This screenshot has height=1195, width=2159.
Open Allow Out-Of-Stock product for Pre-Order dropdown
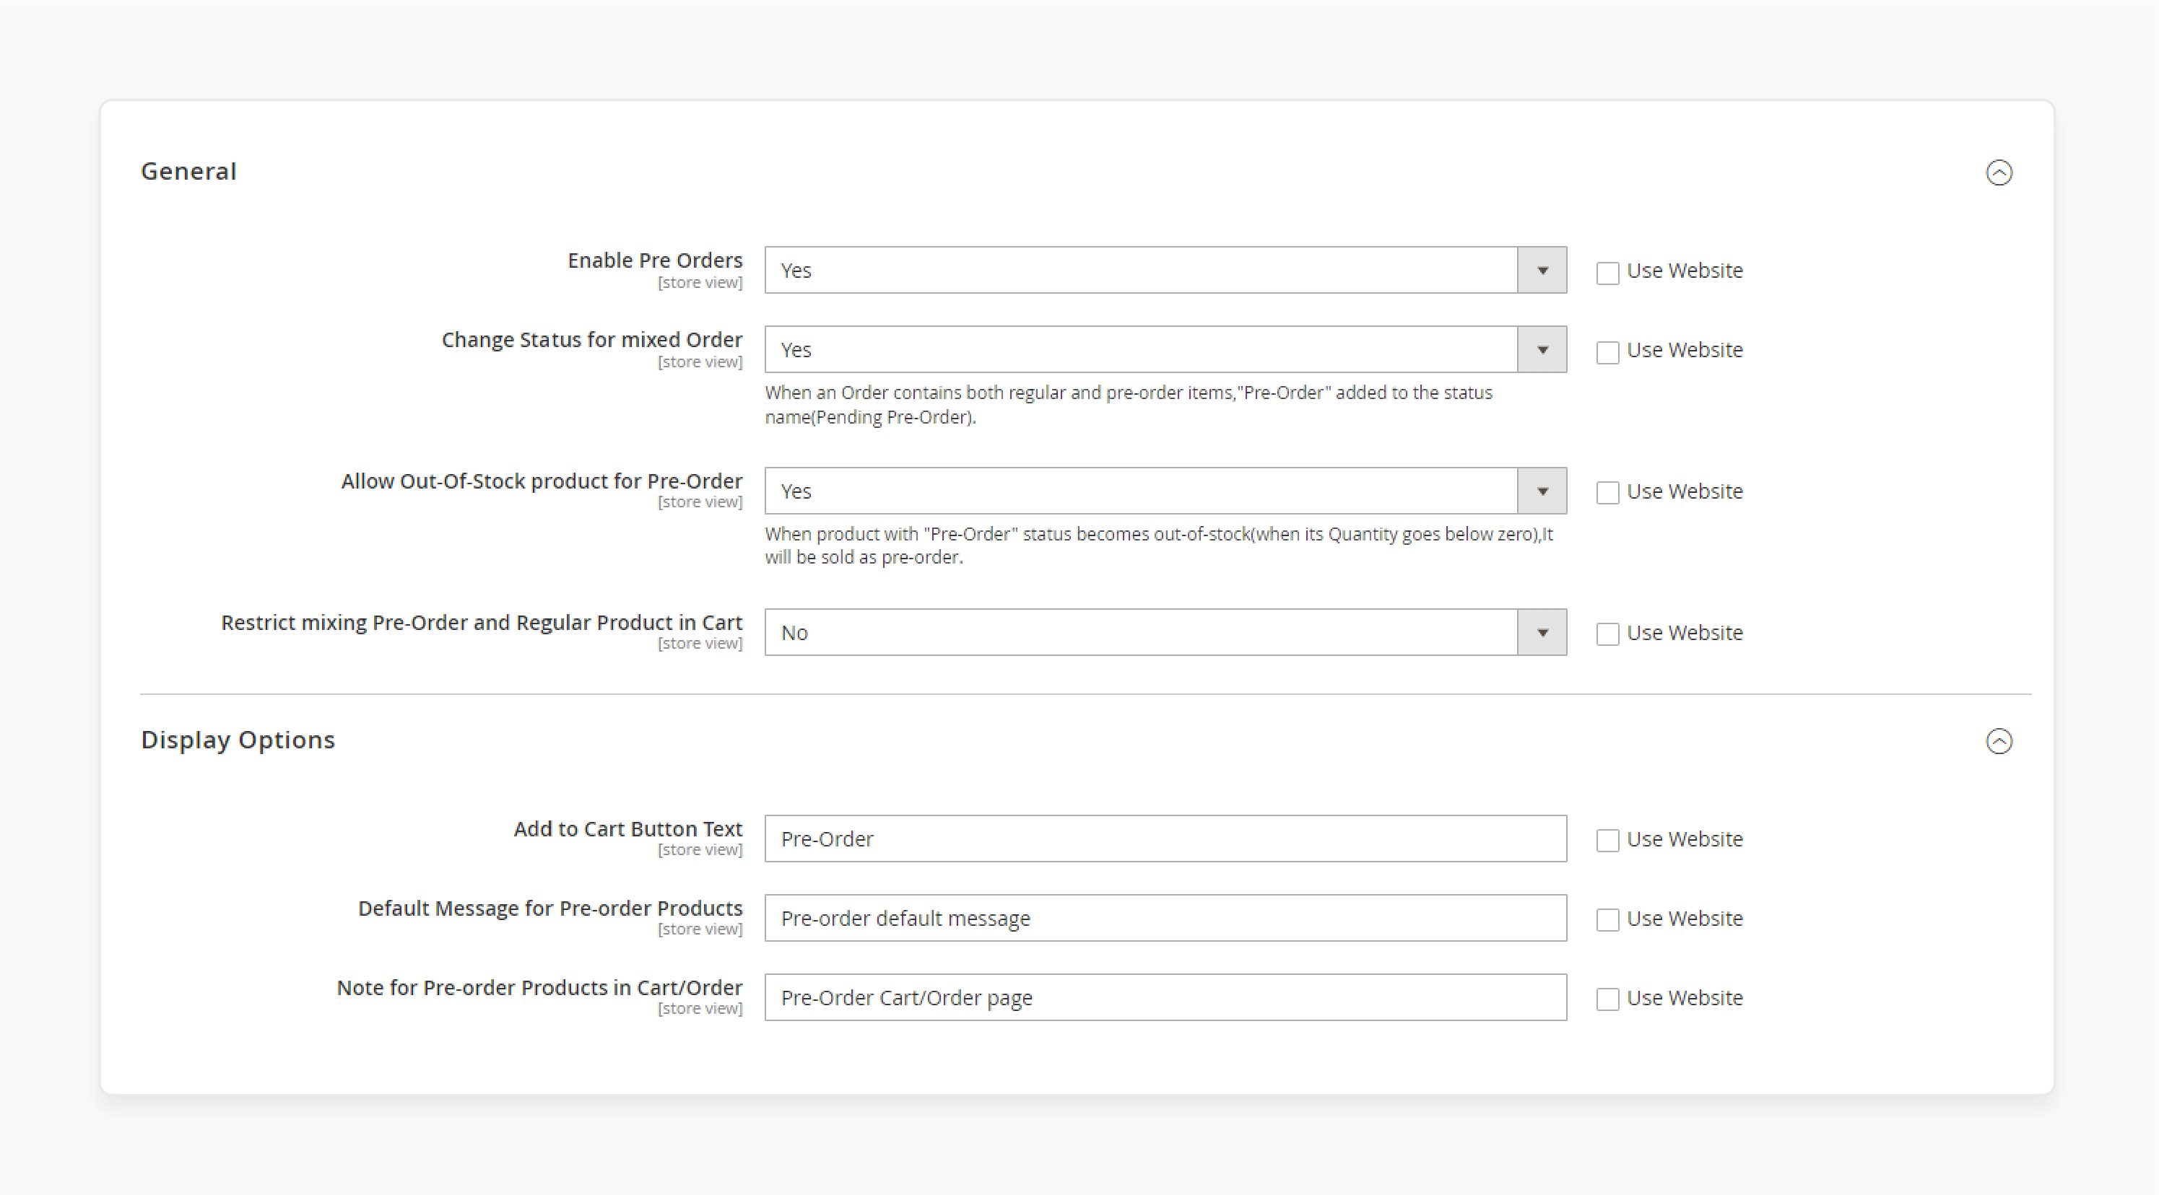pos(1165,491)
